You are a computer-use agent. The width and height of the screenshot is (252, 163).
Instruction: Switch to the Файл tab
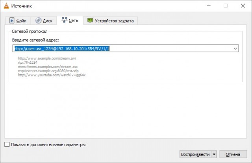[x=18, y=21]
